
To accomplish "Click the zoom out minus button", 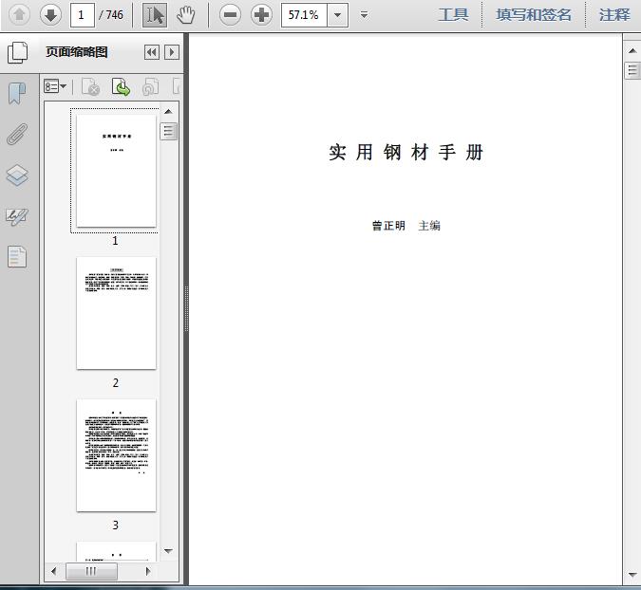I will 230,14.
